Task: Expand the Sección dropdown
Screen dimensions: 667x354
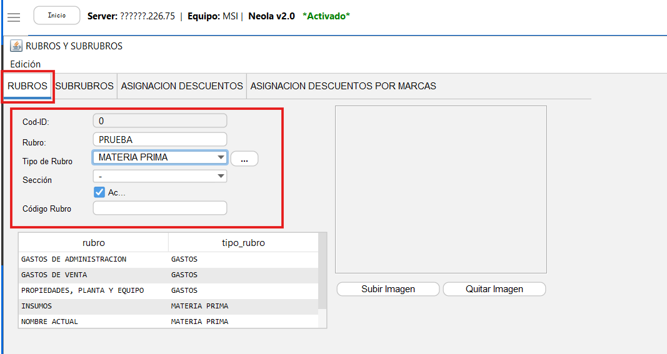Action: point(221,177)
